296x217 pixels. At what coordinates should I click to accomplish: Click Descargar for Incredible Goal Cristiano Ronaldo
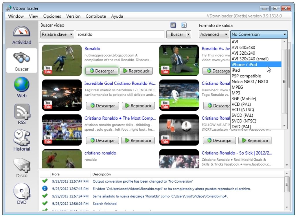coord(102,105)
